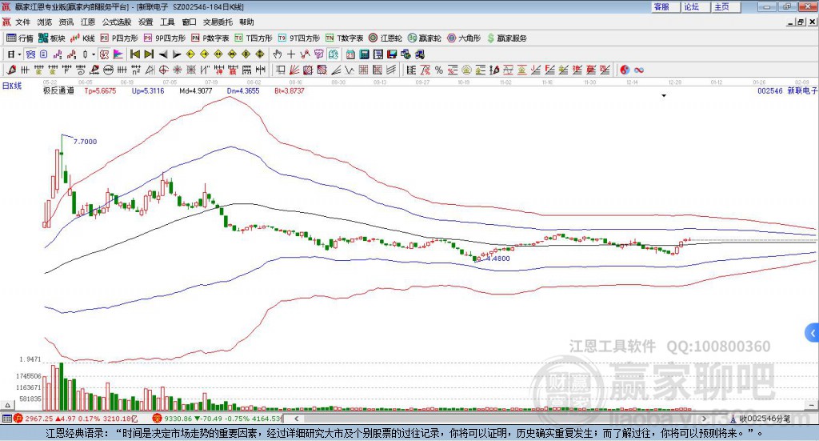The image size is (819, 441).
Task: Open the 9P四方形 tool
Action: 165,38
